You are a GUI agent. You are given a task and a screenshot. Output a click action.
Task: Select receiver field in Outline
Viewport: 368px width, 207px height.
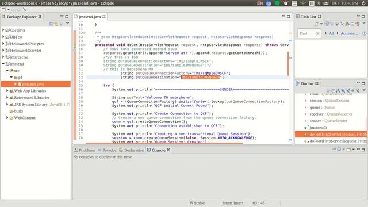coord(331,114)
